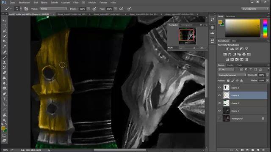The width and height of the screenshot is (271, 152).
Task: Open layer Deckkraft dropdown arrow in Ebenen panel
Action: click(268, 75)
